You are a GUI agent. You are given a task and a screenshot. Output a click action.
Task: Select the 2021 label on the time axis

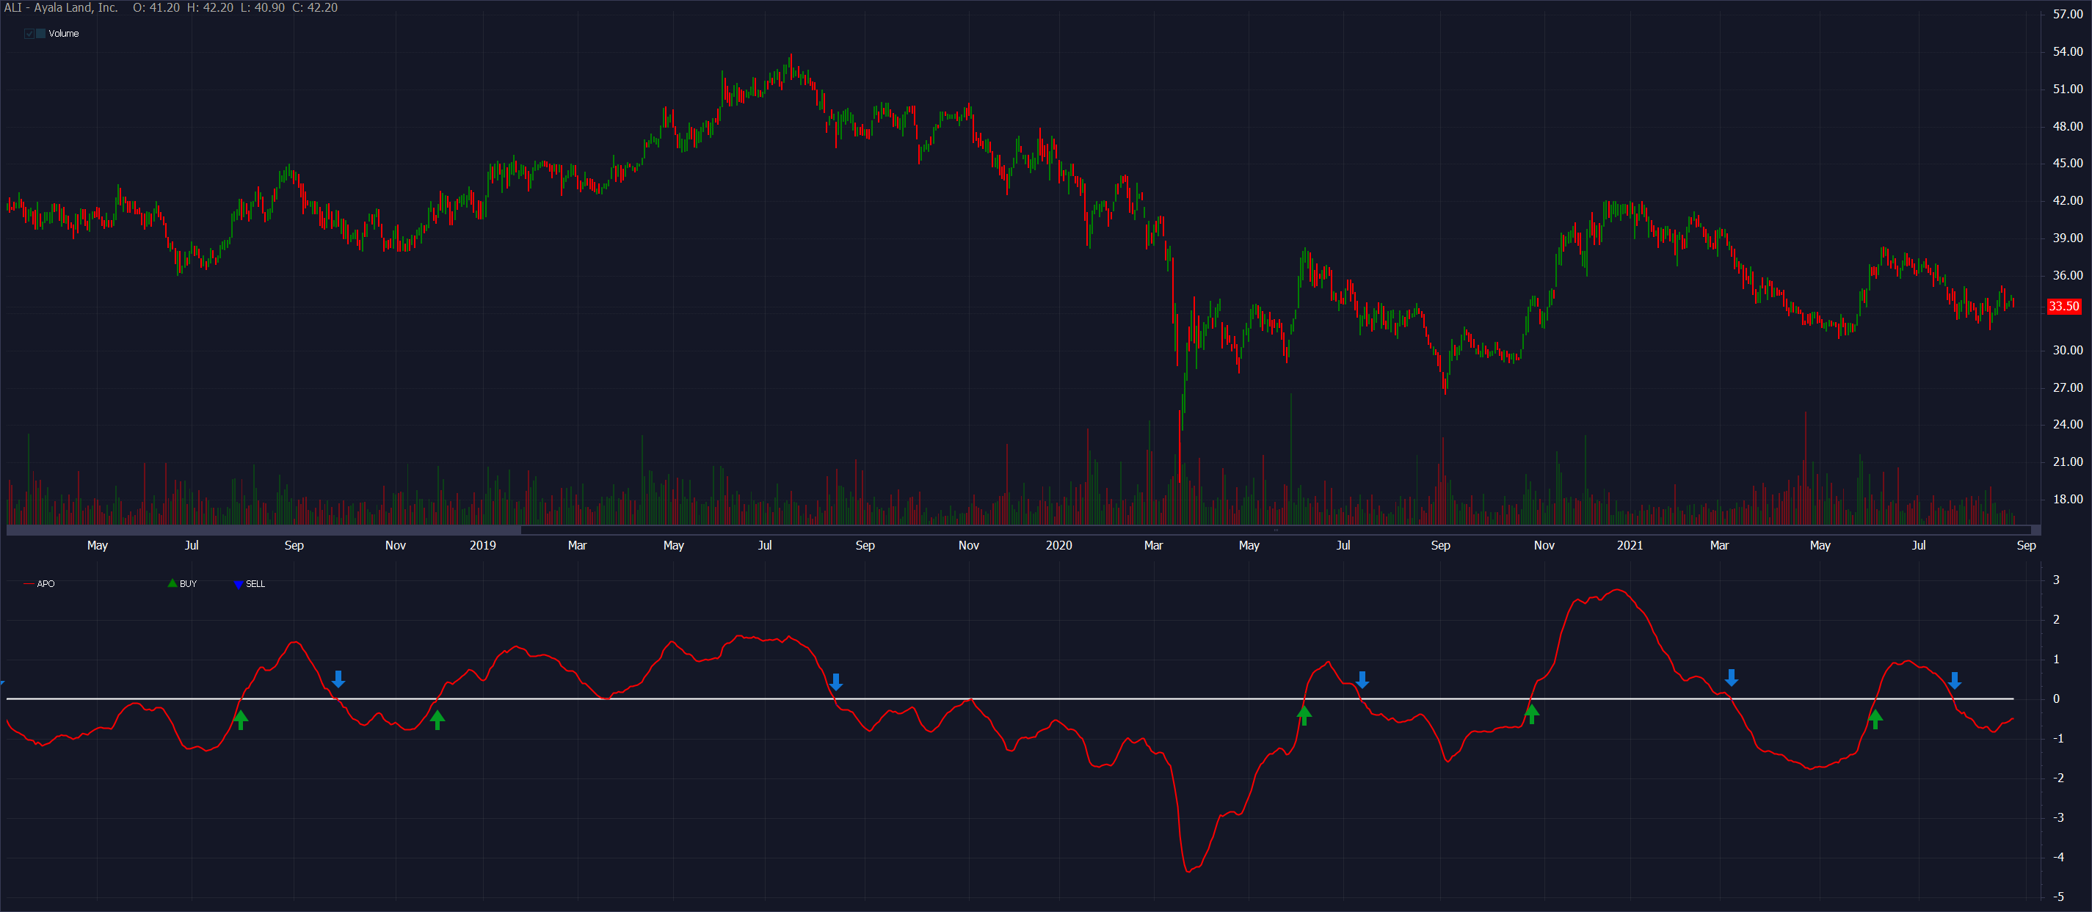coord(1630,546)
